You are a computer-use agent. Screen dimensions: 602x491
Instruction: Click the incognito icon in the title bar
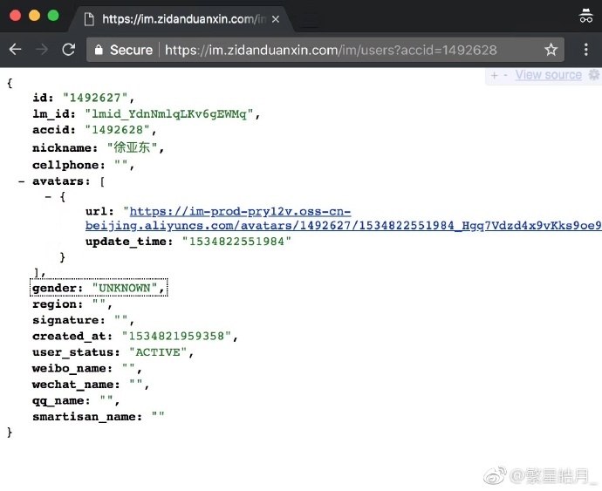586,16
